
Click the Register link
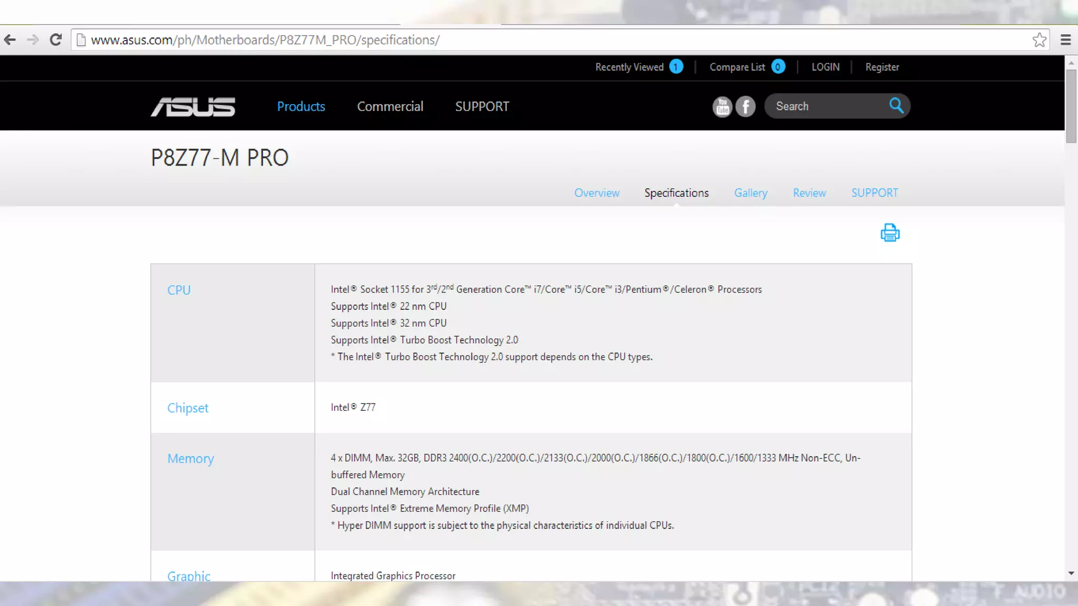(x=882, y=67)
